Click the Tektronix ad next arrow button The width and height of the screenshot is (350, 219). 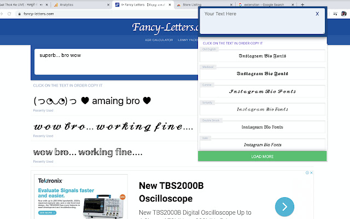(x=284, y=207)
